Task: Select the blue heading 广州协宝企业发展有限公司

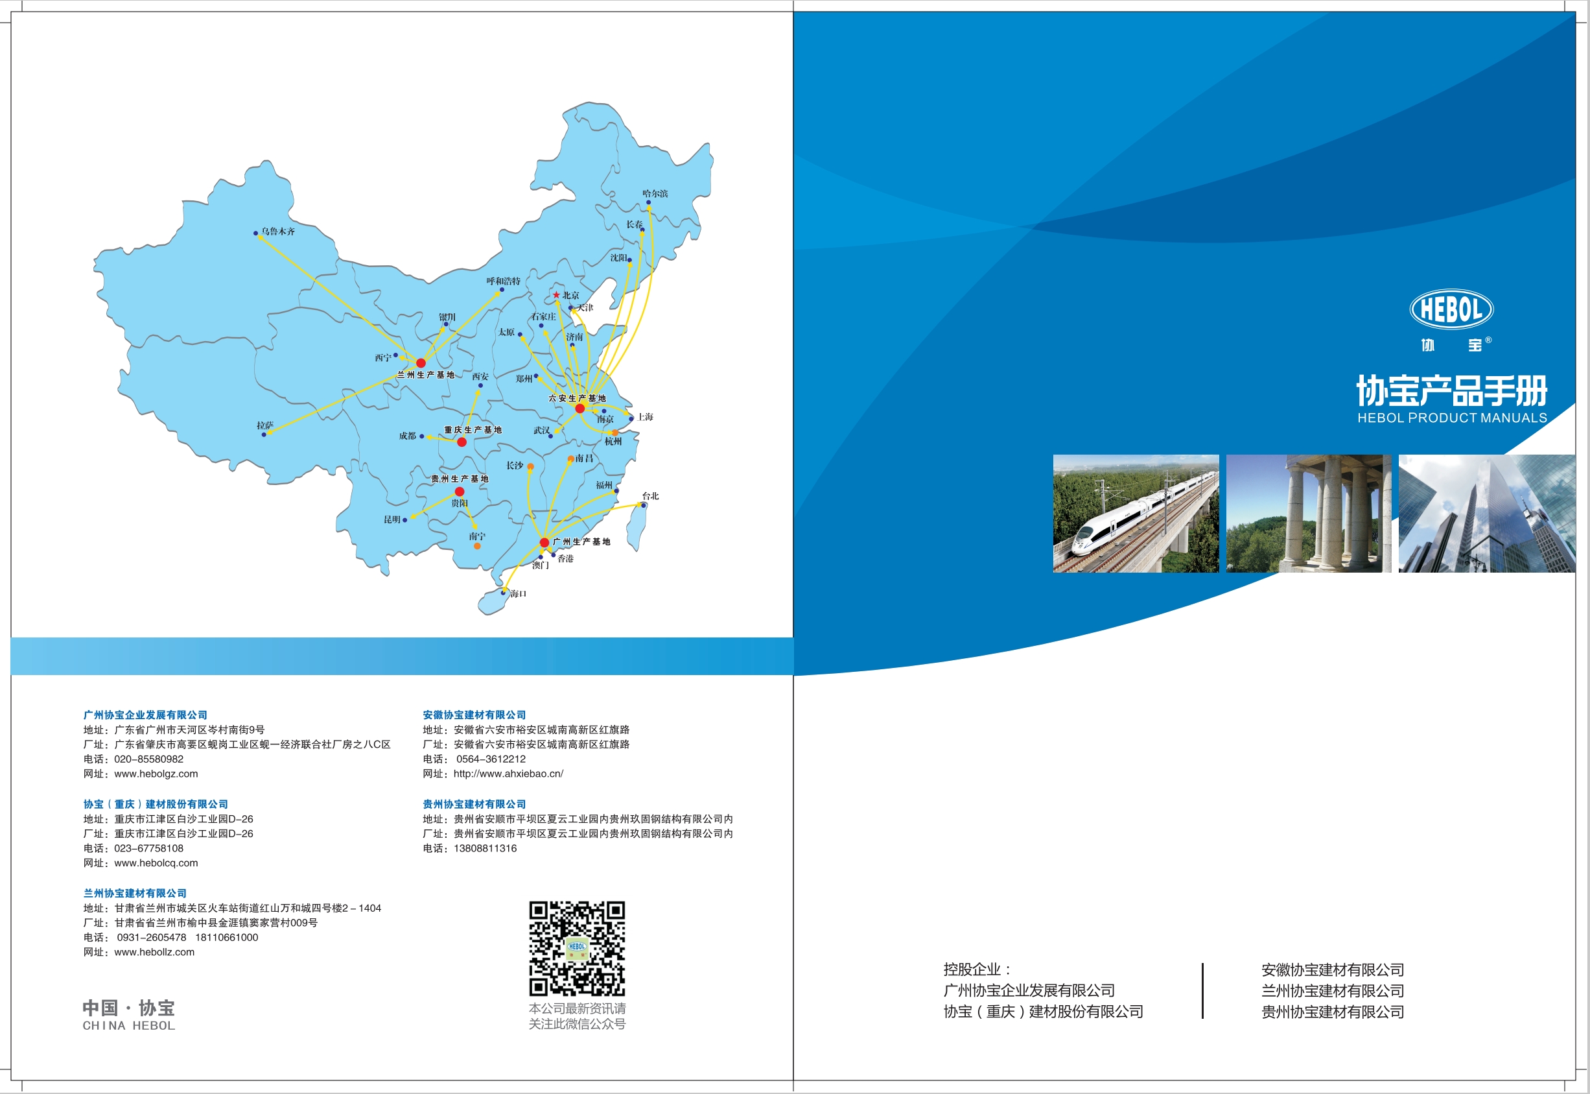Action: tap(145, 715)
